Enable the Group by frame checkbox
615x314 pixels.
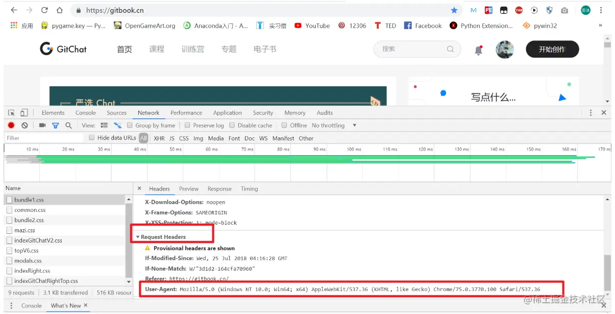coord(130,125)
